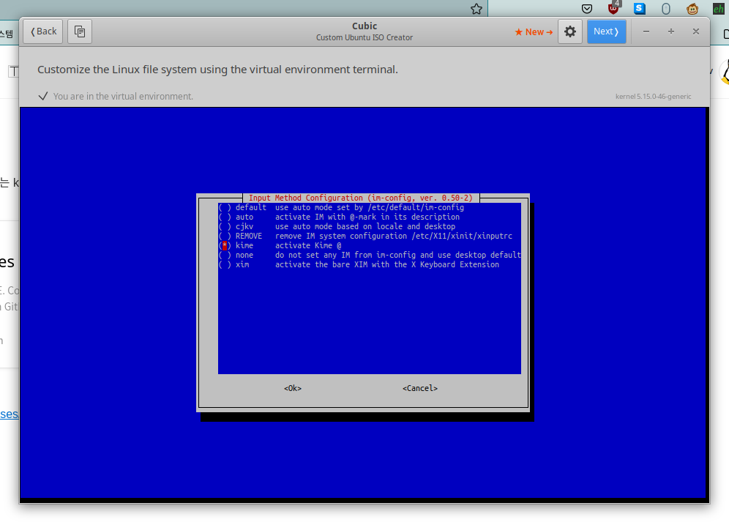
Task: Click the Back button in Cubic
Action: click(x=42, y=31)
